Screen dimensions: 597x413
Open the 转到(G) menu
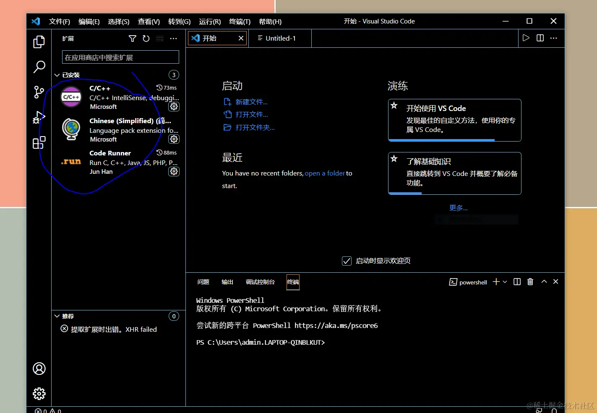(180, 21)
